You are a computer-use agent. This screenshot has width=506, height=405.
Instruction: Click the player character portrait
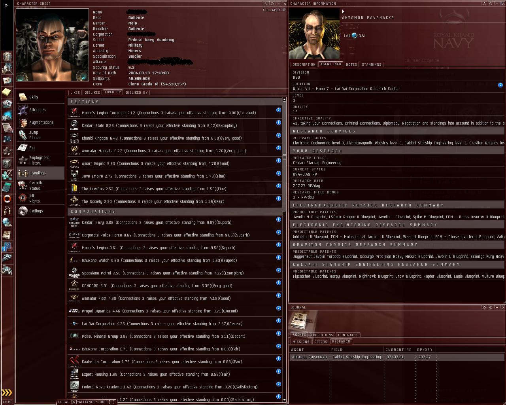(52, 45)
